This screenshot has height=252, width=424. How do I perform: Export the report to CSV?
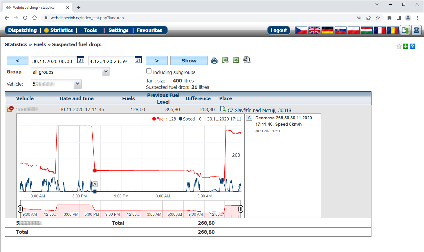[x=225, y=60]
